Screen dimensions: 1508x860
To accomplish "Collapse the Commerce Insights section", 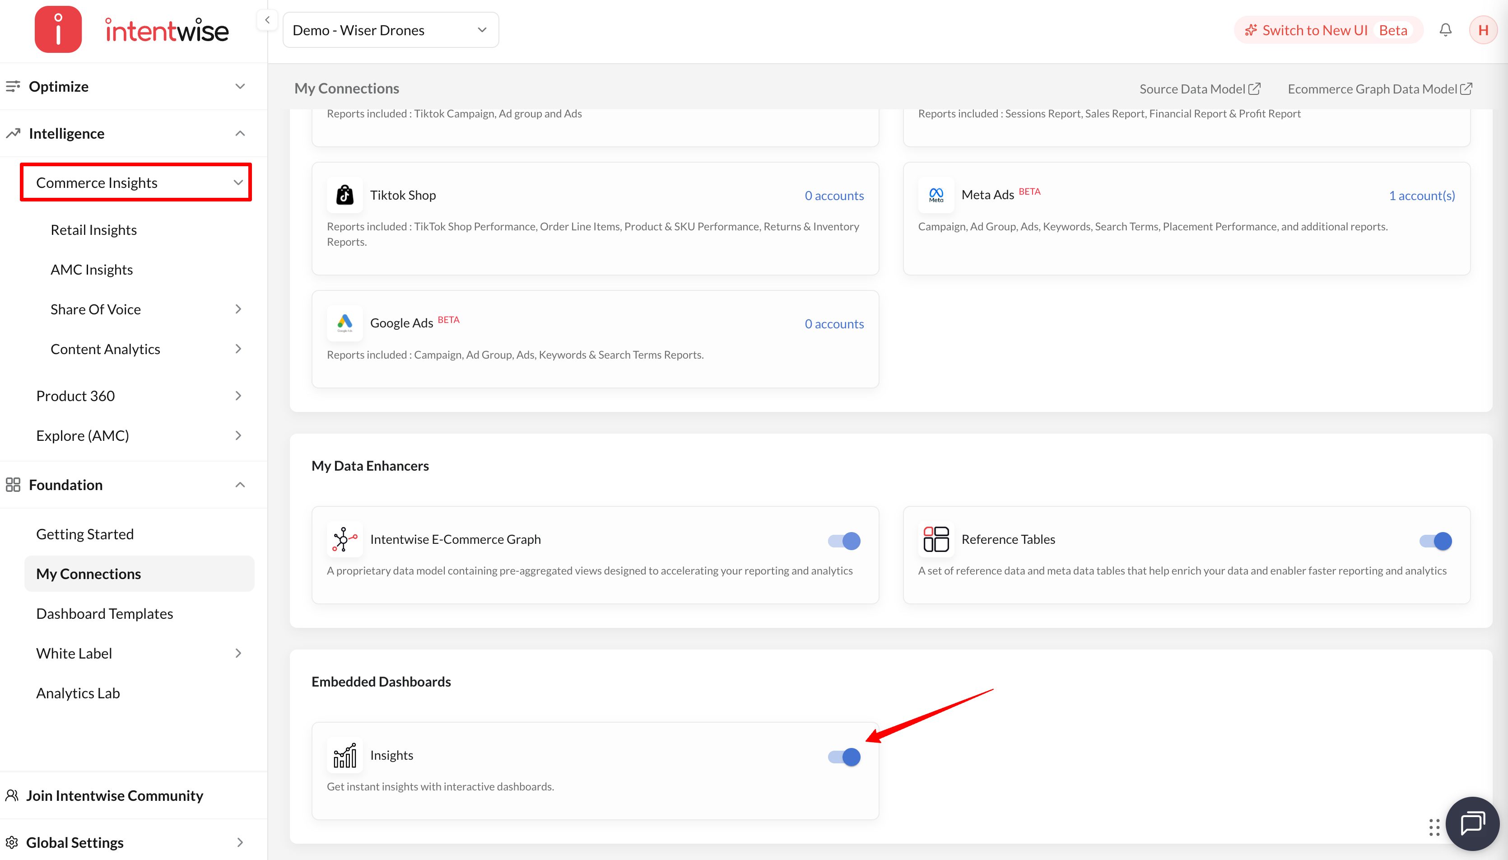I will [x=136, y=182].
